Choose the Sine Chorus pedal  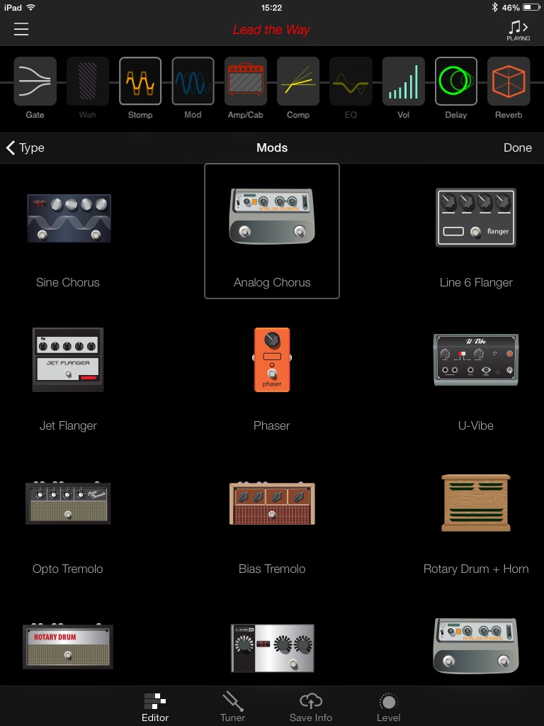tap(69, 218)
